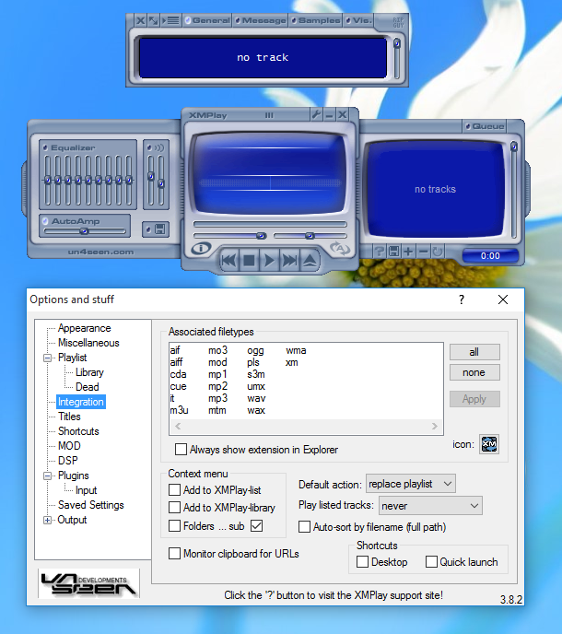Screen dimensions: 562x634
Task: Select 'wma' in associated filetypes list
Action: pyautogui.click(x=296, y=350)
